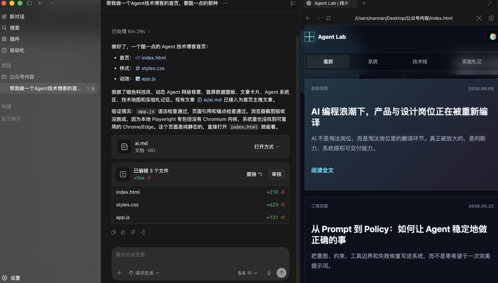
Task: Click the browser back arrow
Action: 308,18
